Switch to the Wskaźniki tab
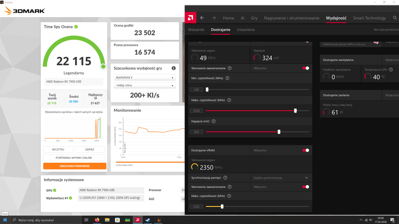The image size is (399, 224). [x=196, y=30]
